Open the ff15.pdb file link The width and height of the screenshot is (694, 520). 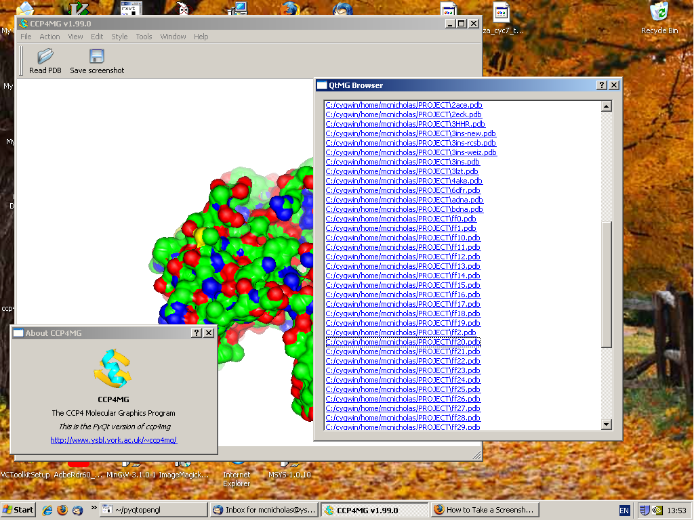coord(403,285)
